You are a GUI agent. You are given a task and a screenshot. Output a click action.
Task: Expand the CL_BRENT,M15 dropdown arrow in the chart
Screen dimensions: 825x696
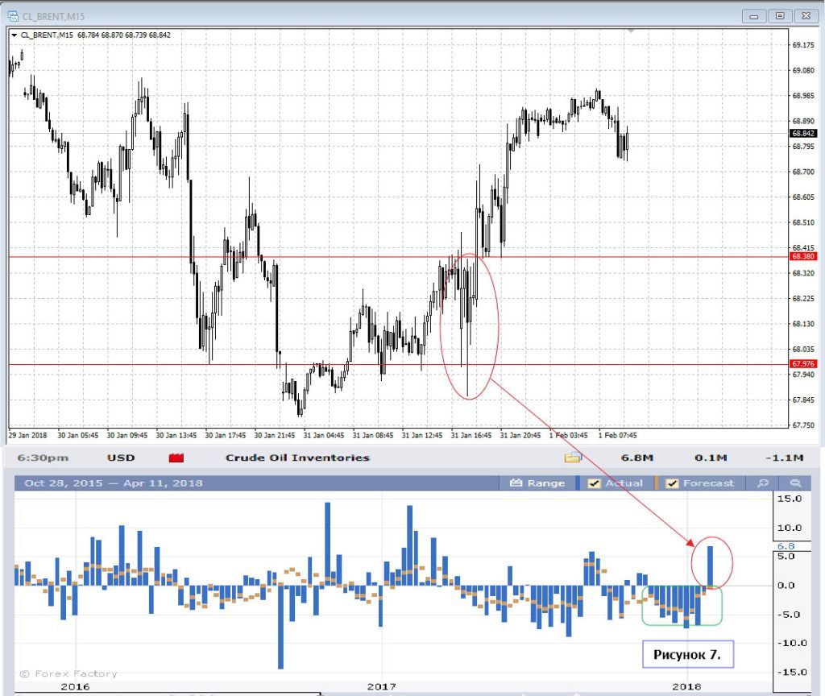click(x=14, y=35)
